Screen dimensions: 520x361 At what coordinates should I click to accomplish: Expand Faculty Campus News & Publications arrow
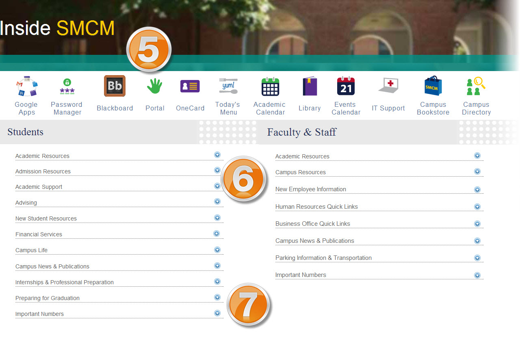pyautogui.click(x=477, y=241)
